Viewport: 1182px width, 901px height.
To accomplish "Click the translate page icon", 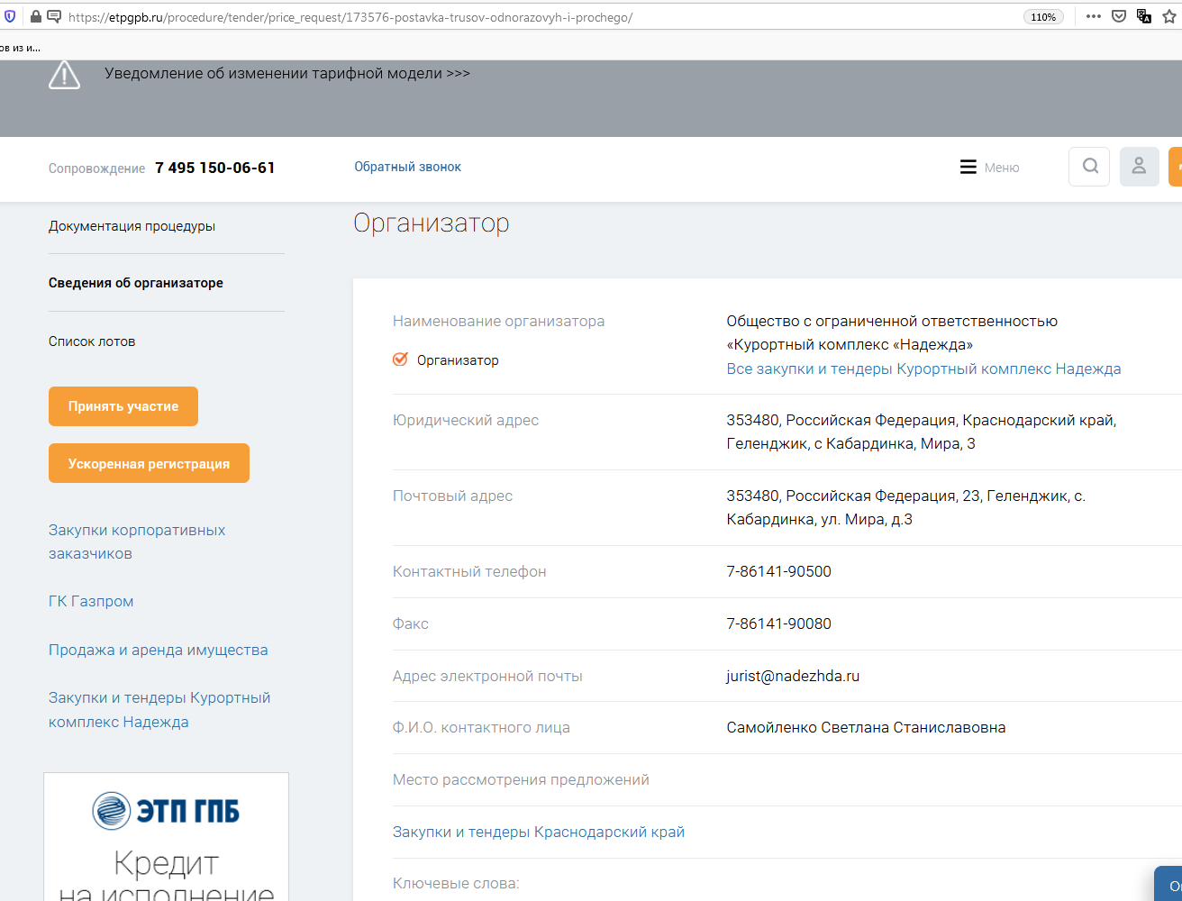I will pos(1144,16).
